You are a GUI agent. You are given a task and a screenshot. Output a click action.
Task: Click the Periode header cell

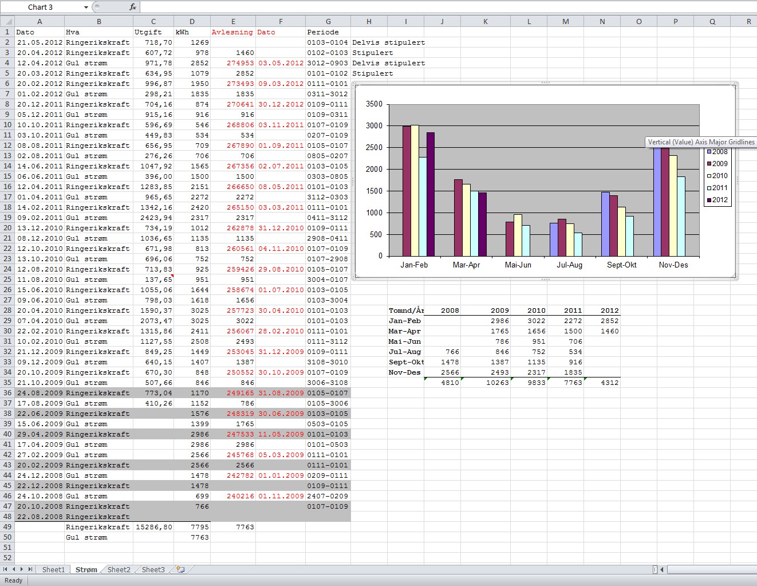pyautogui.click(x=328, y=32)
